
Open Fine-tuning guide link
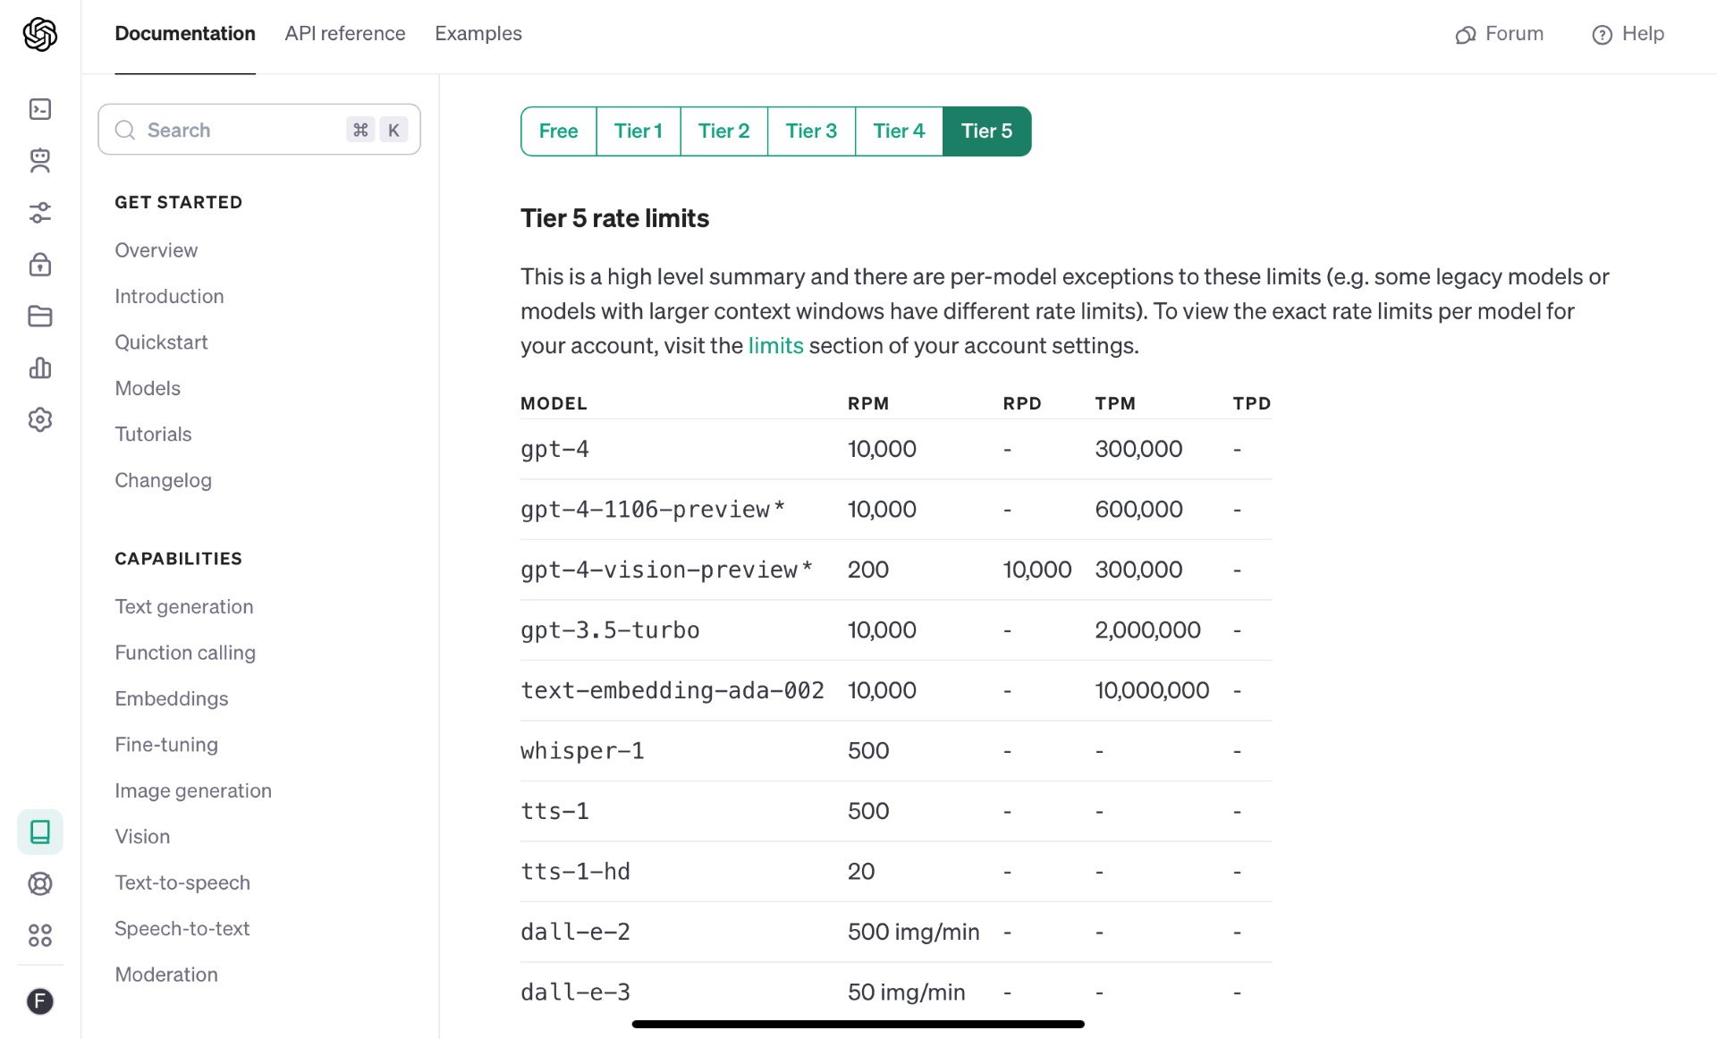166,745
